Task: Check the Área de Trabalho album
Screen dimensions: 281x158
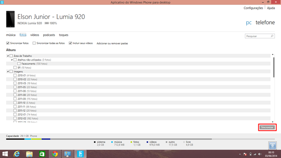Action: [11, 56]
